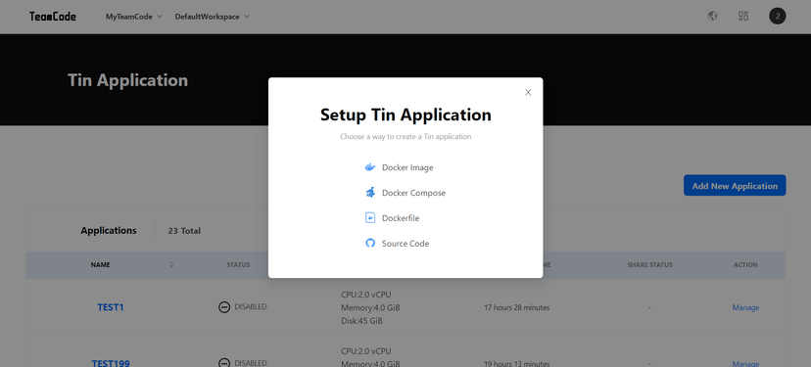Click the 'Disk:45 GiB' text for TEST1
This screenshot has height=367, width=811.
point(361,321)
